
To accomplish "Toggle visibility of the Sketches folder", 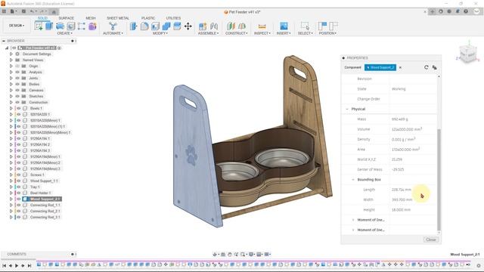I will (17, 96).
